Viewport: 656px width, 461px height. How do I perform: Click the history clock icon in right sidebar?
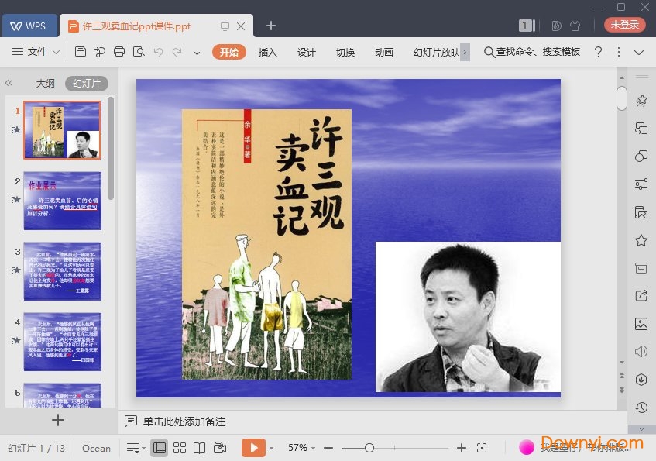(641, 407)
